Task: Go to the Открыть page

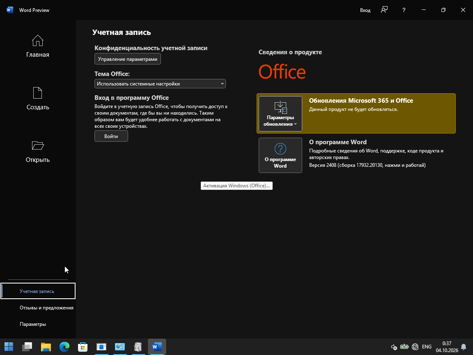Action: tap(38, 151)
